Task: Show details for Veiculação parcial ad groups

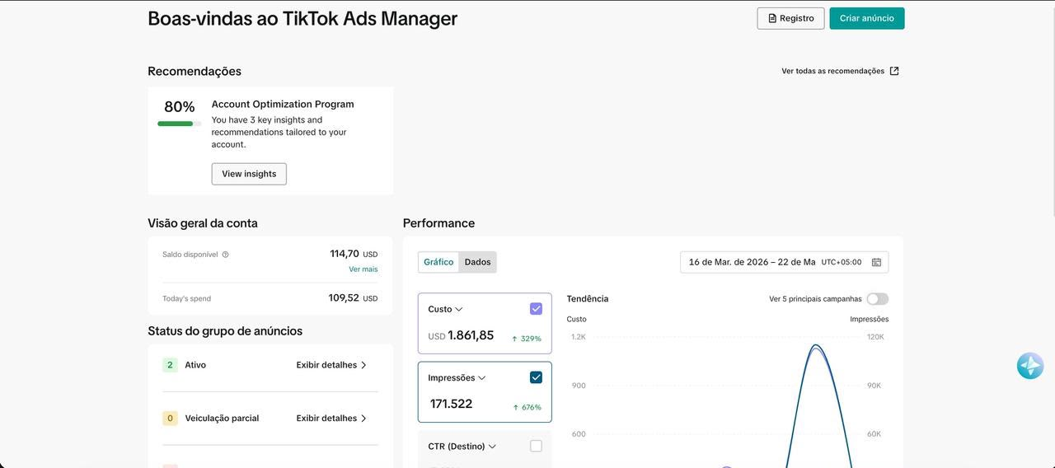Action: (x=331, y=419)
